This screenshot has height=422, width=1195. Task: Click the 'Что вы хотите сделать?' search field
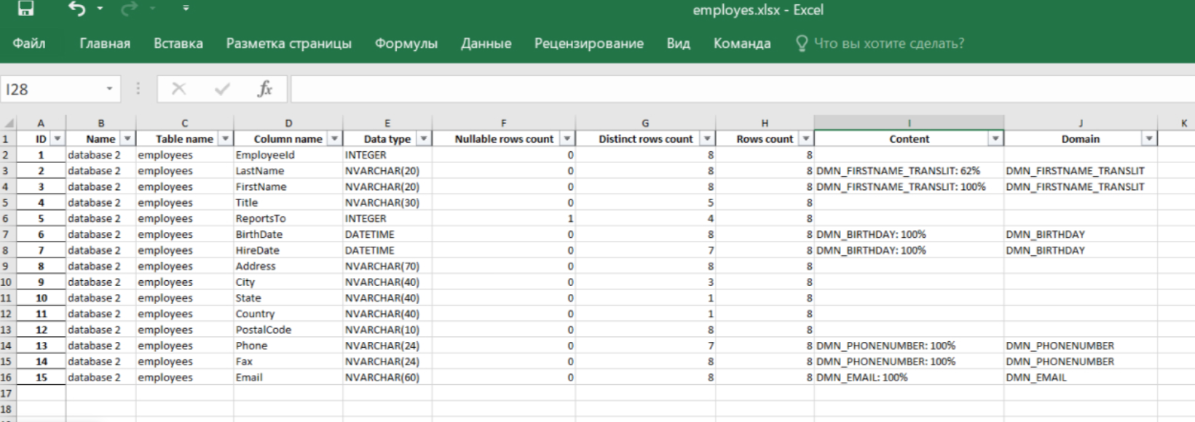888,44
